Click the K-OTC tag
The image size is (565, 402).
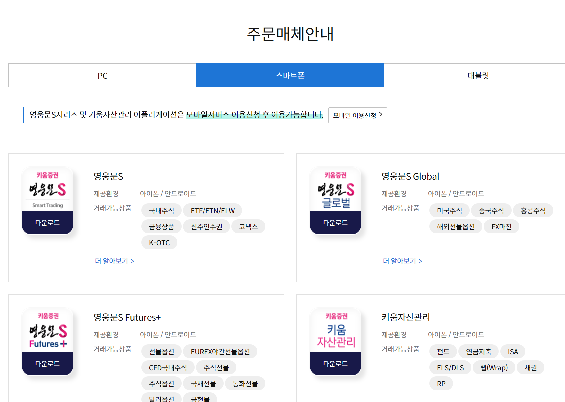click(x=159, y=243)
